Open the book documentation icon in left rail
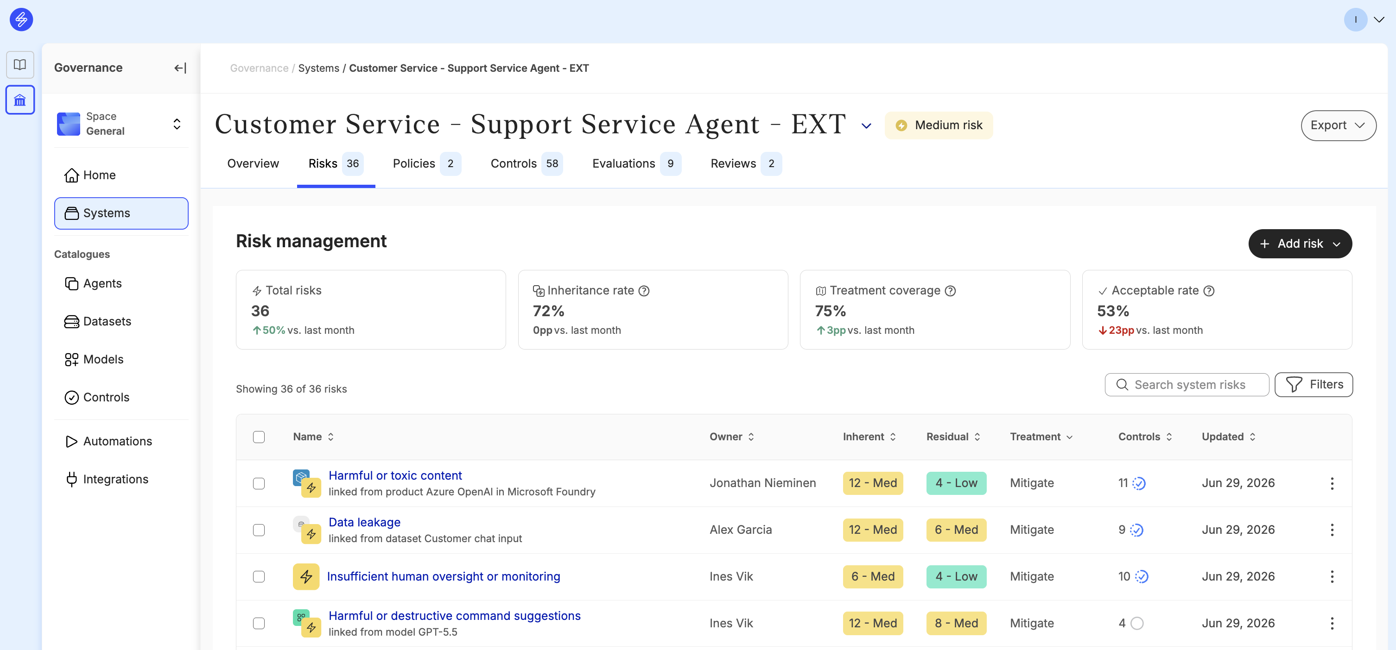Screen dimensions: 1396x650 click(20, 65)
